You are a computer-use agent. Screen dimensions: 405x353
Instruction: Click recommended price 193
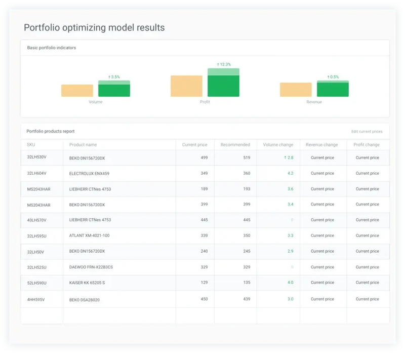coord(247,189)
